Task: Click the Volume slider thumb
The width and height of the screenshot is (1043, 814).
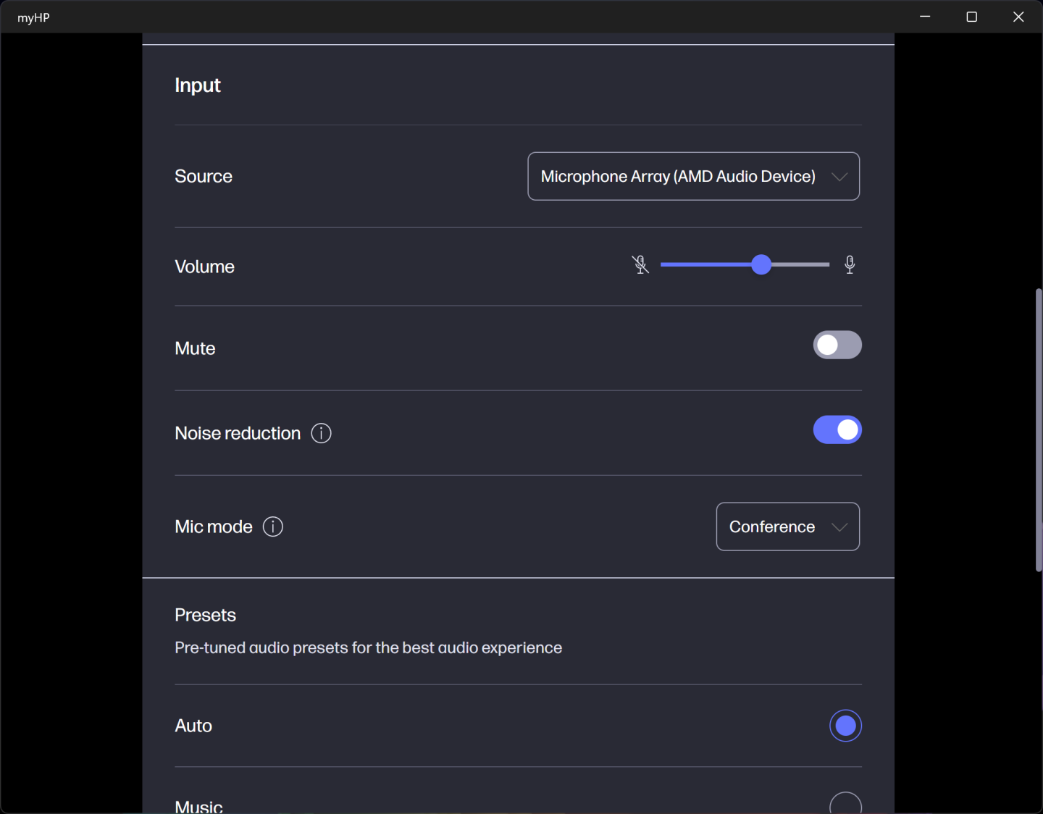Action: click(x=761, y=265)
